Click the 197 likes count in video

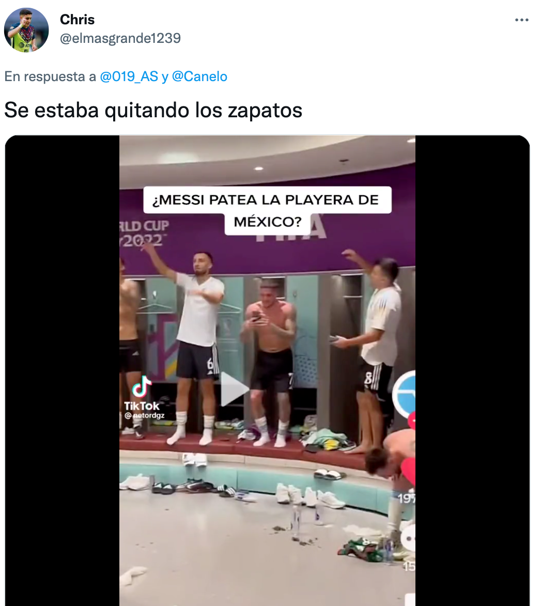click(407, 499)
